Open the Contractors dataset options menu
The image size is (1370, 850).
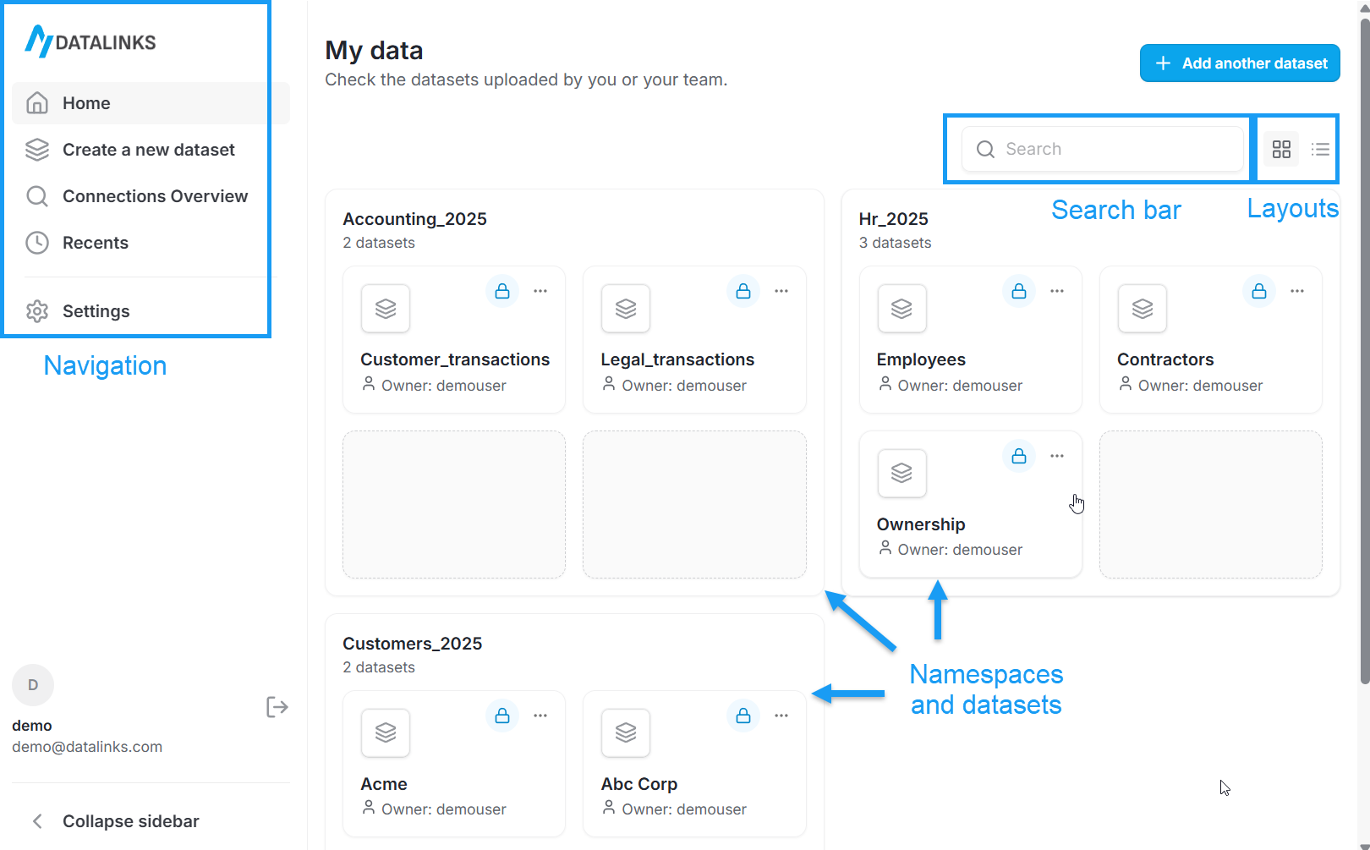[x=1296, y=291]
